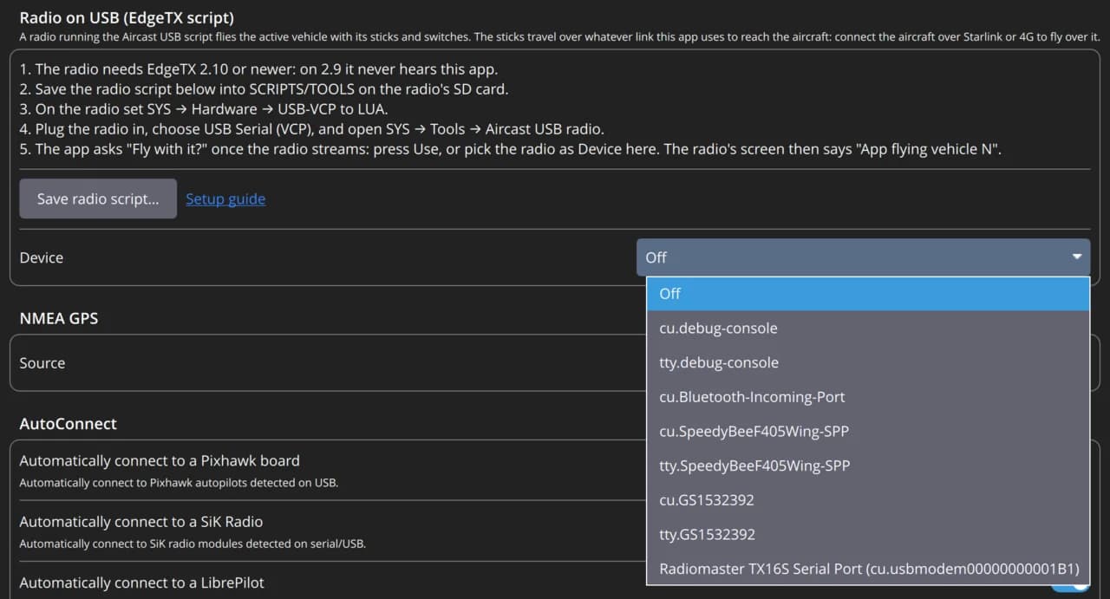Select cu.Bluetooth-Incoming-Port option
Screen dimensions: 1110x599
click(868, 397)
